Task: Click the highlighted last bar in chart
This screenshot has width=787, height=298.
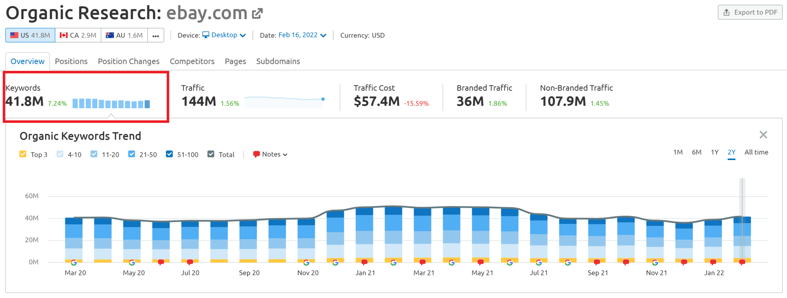Action: [x=742, y=239]
